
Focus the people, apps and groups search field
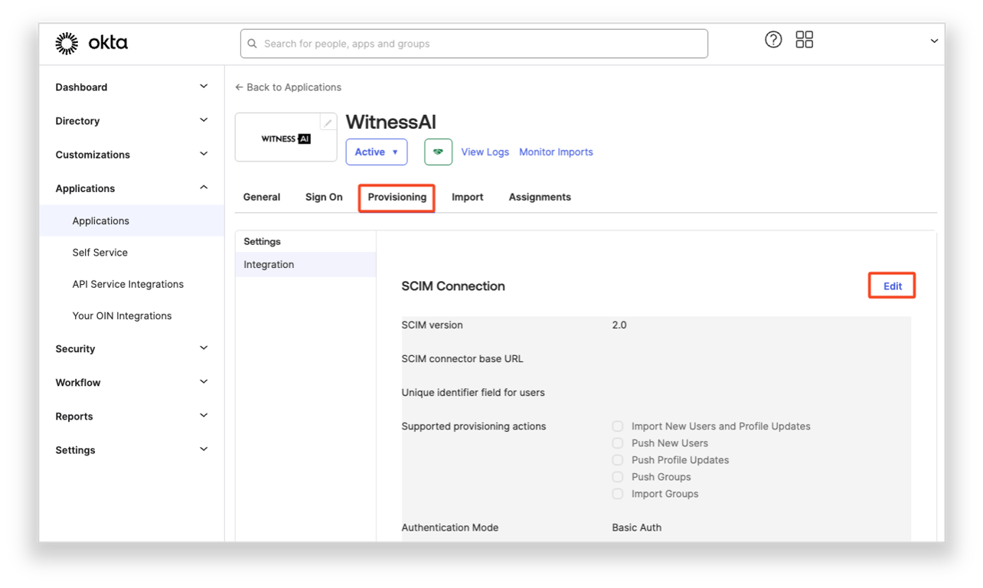474,44
